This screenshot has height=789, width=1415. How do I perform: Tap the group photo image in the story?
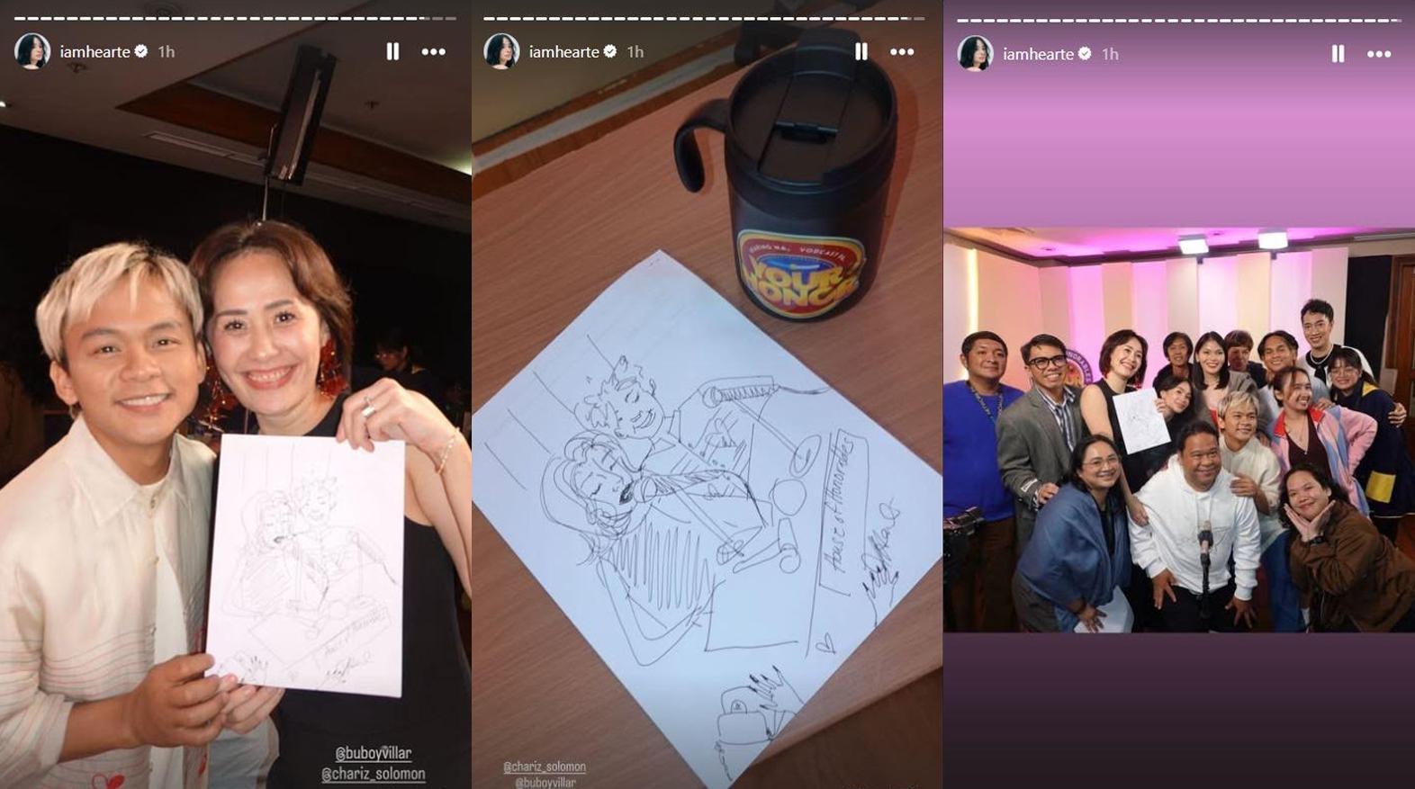point(1179,429)
